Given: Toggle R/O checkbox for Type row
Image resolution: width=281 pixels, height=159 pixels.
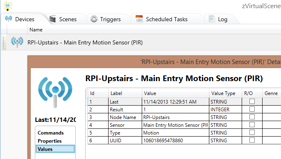Looking at the screenshot, I should tap(252, 132).
